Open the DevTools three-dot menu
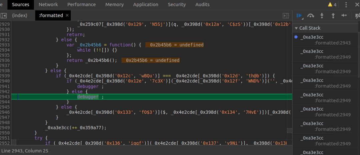The height and width of the screenshot is (155, 360). point(346,5)
